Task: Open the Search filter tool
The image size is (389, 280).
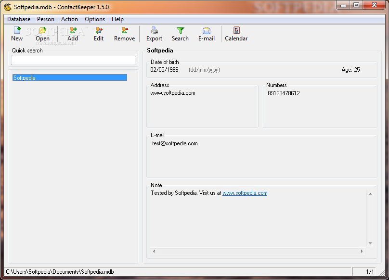Action: pyautogui.click(x=180, y=34)
